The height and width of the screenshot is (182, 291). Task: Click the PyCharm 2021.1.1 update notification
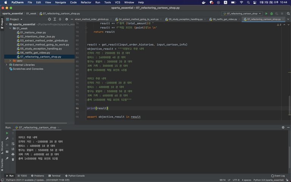(38, 180)
